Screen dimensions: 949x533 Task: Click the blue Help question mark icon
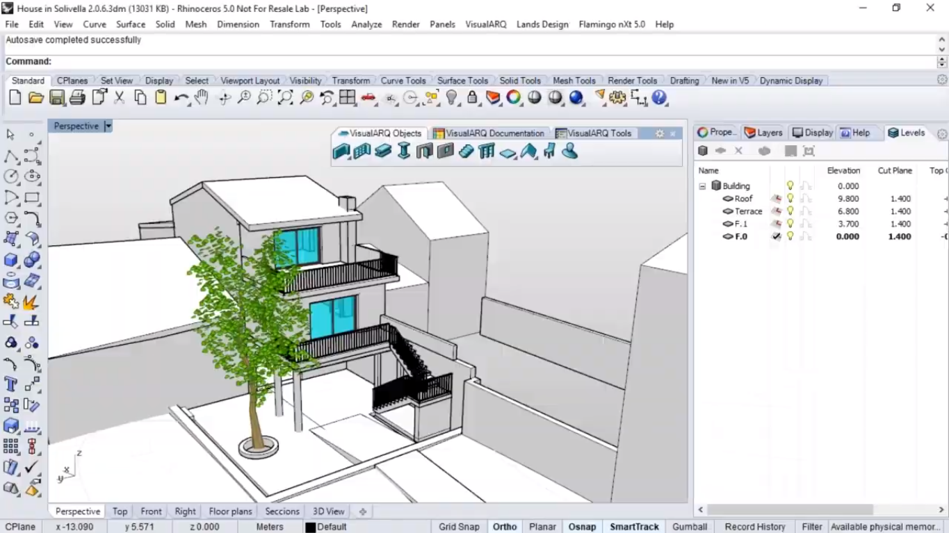click(x=659, y=98)
